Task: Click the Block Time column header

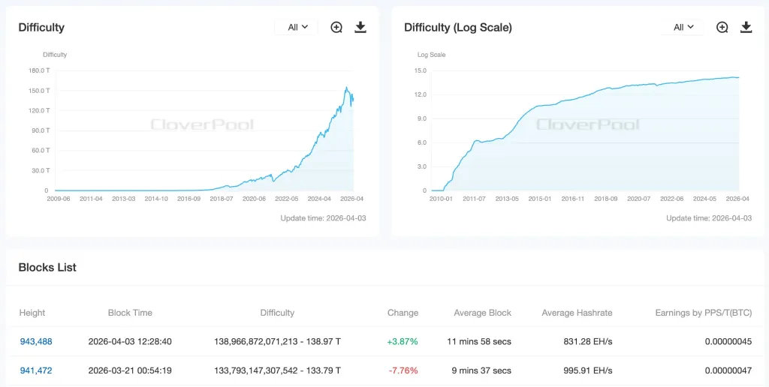Action: 130,313
